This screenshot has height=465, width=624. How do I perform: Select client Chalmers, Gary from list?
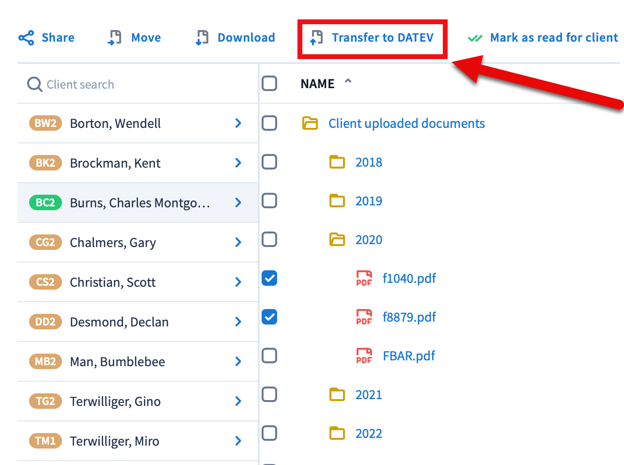pos(113,242)
